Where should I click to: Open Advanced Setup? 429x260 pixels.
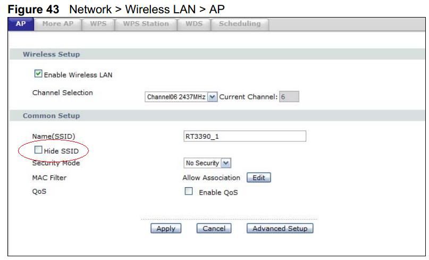click(280, 229)
